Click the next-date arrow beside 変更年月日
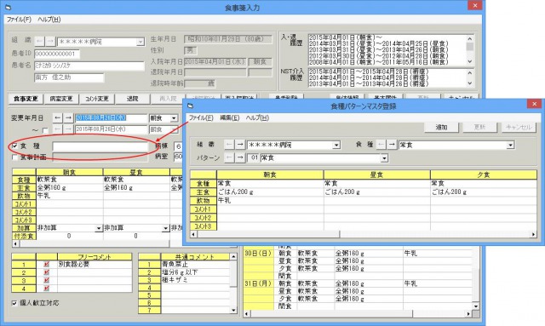Viewport: 545px width, 326px height. click(x=68, y=118)
